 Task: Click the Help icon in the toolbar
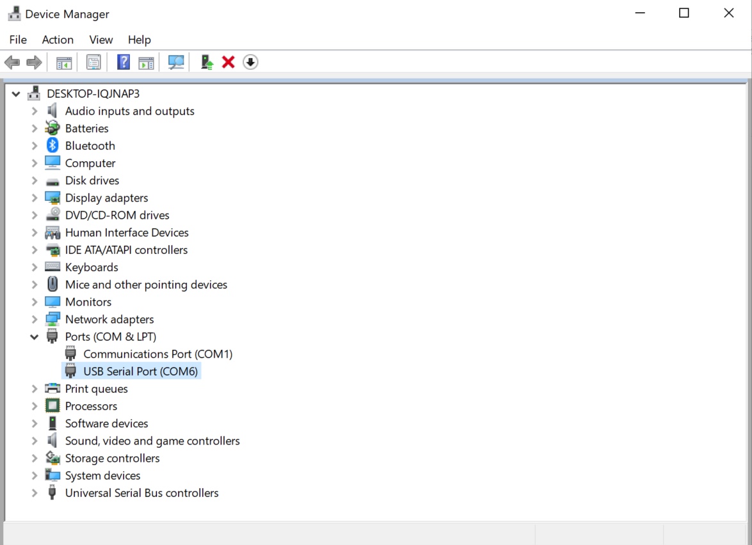(x=123, y=61)
